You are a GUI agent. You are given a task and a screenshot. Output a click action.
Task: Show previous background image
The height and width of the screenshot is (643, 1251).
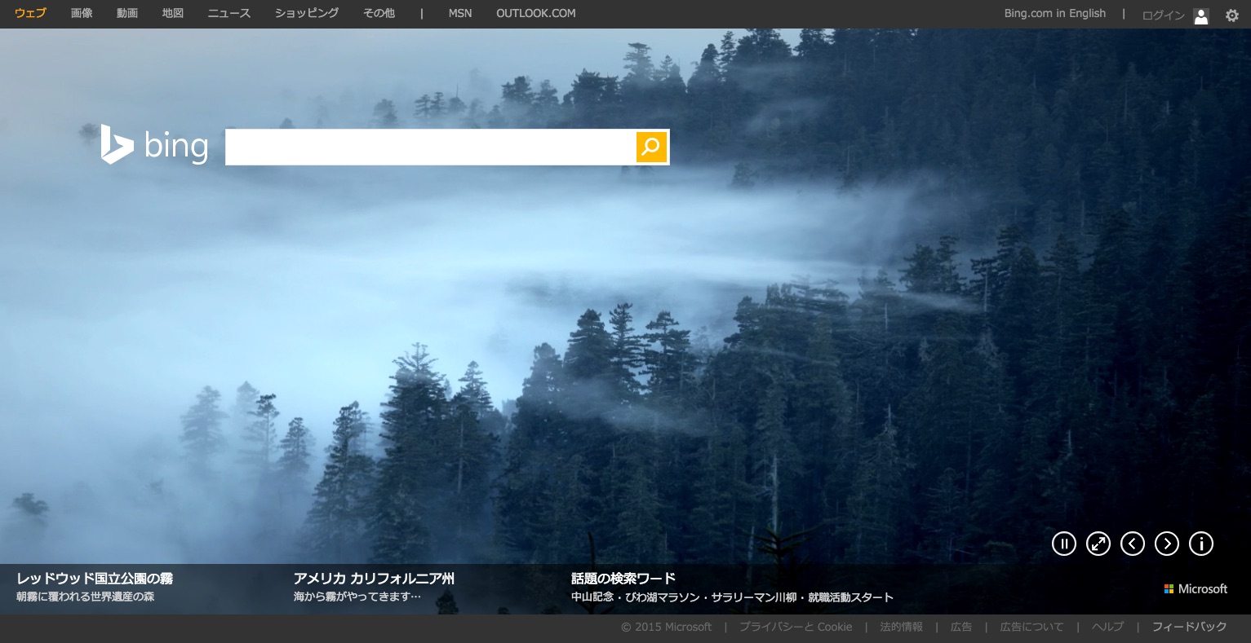(1133, 544)
